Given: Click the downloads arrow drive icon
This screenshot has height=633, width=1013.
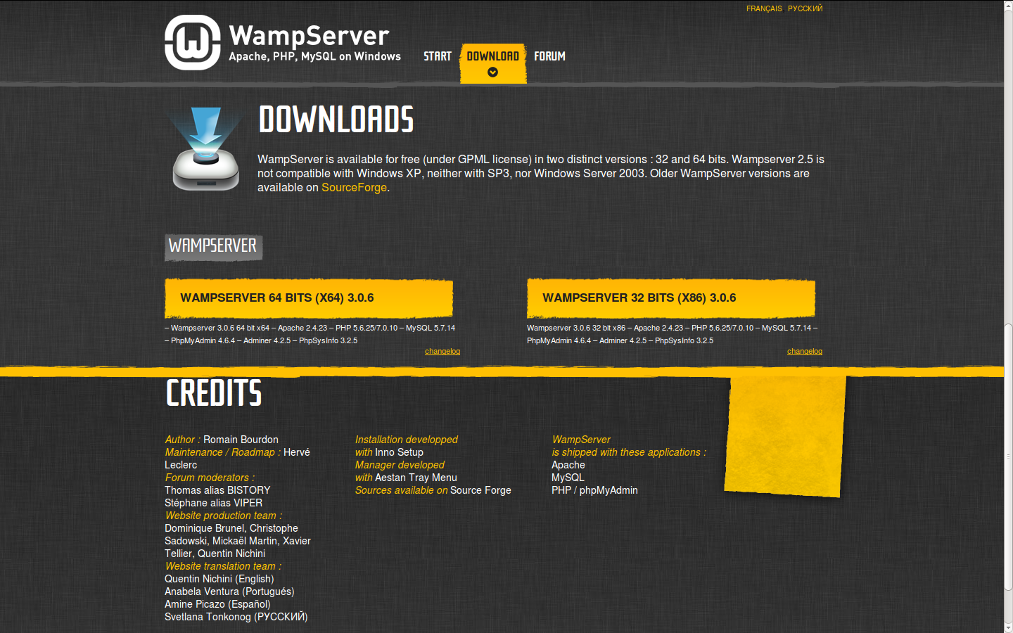Looking at the screenshot, I should click(x=205, y=148).
